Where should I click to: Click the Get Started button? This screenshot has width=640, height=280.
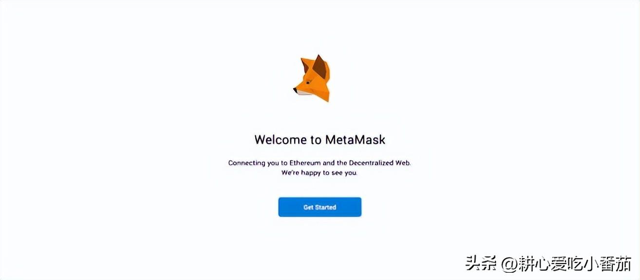pos(320,207)
